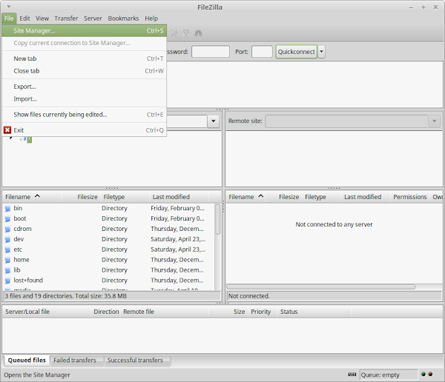Click the bin folder icon

point(7,209)
